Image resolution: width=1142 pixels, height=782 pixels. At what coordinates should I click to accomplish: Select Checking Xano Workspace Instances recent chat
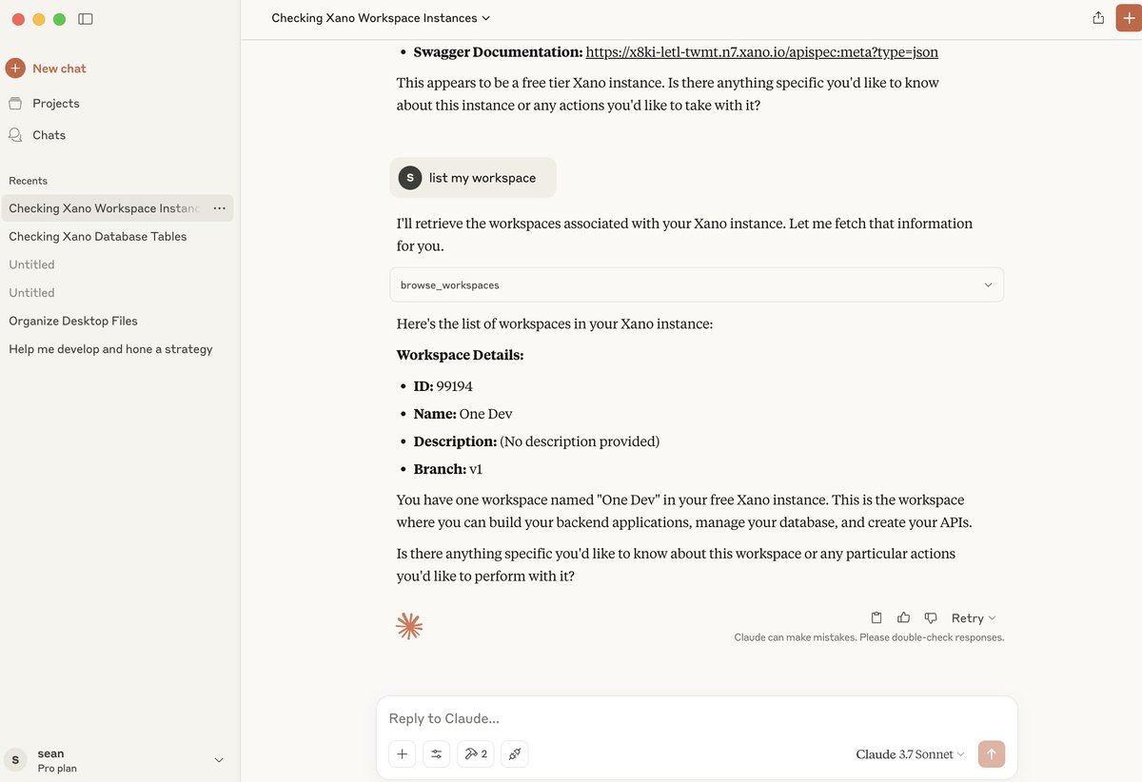click(x=105, y=208)
